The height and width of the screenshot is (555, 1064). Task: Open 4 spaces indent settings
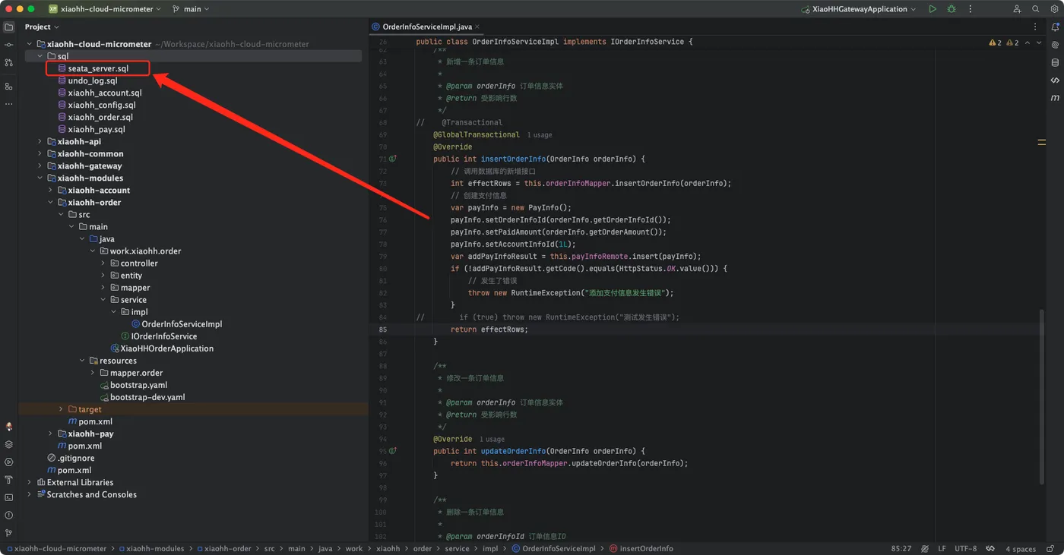pos(1021,549)
